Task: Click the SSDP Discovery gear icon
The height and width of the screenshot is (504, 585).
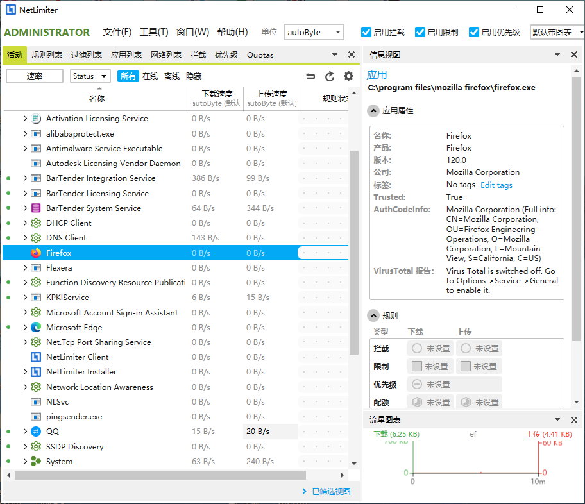Action: 36,446
